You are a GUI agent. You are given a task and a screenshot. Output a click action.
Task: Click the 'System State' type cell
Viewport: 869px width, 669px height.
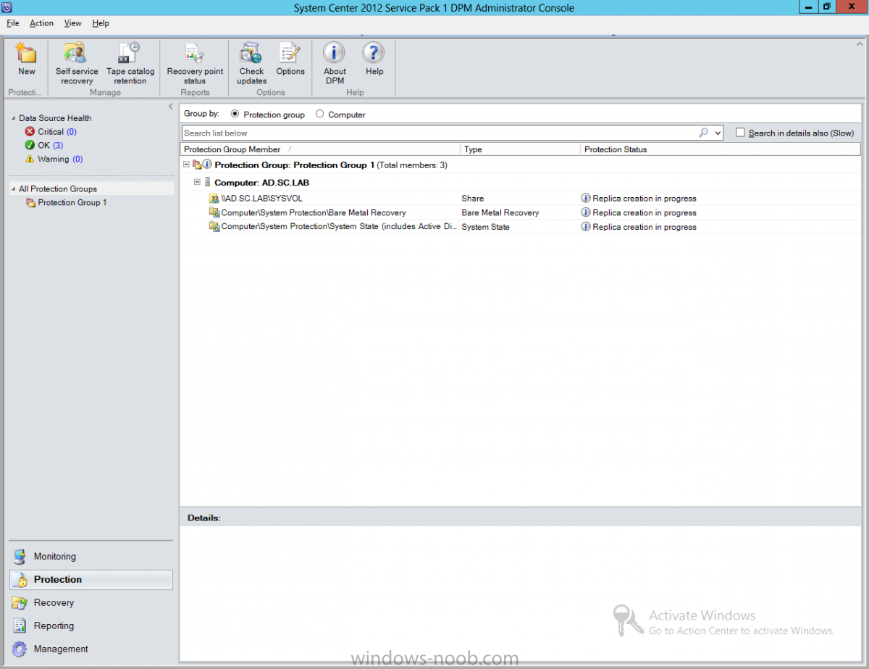[x=486, y=227]
